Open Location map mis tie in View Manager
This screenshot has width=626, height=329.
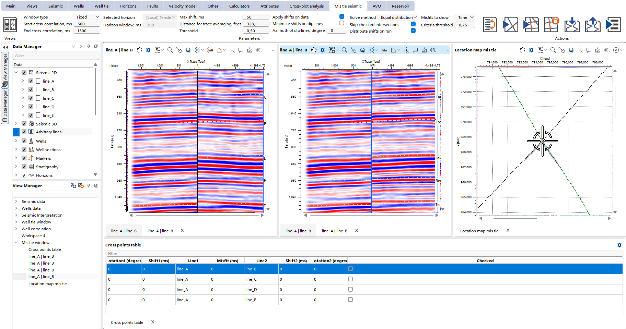47,284
